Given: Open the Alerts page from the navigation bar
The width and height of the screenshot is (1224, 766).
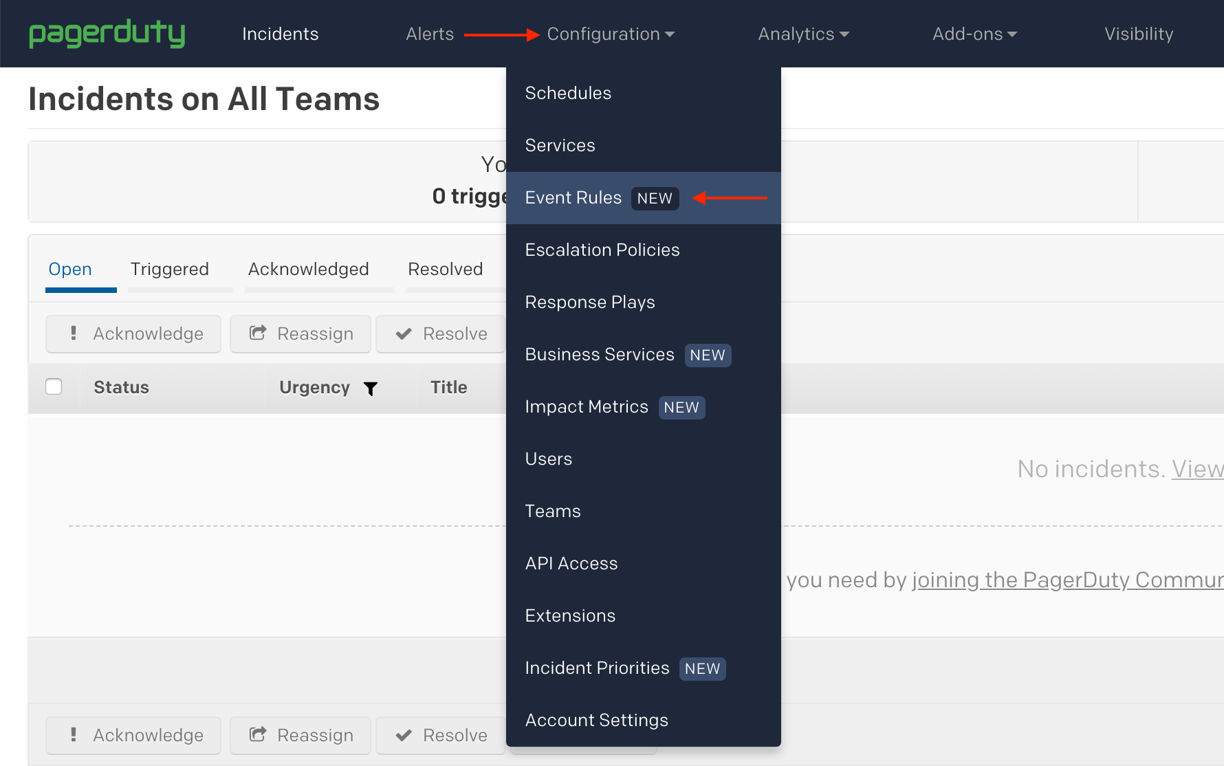Looking at the screenshot, I should pos(429,34).
